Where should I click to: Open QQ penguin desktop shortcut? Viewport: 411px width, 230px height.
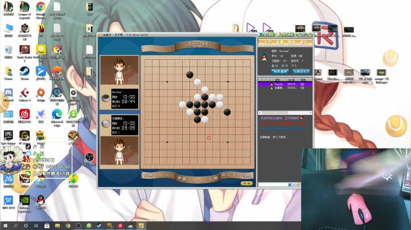[41, 201]
